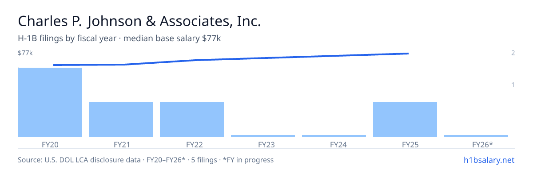Click the FY25 axis label
533x177 pixels.
[405, 144]
